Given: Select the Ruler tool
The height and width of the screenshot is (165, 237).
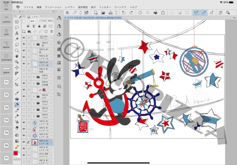Looking at the screenshot, I should tap(17, 73).
